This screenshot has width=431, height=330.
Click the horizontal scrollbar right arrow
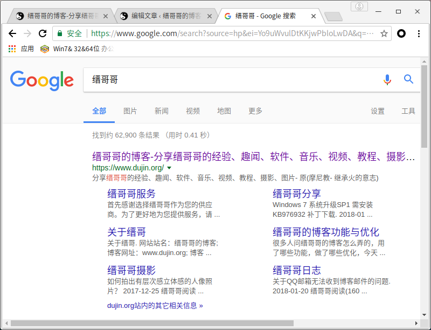tap(416, 323)
